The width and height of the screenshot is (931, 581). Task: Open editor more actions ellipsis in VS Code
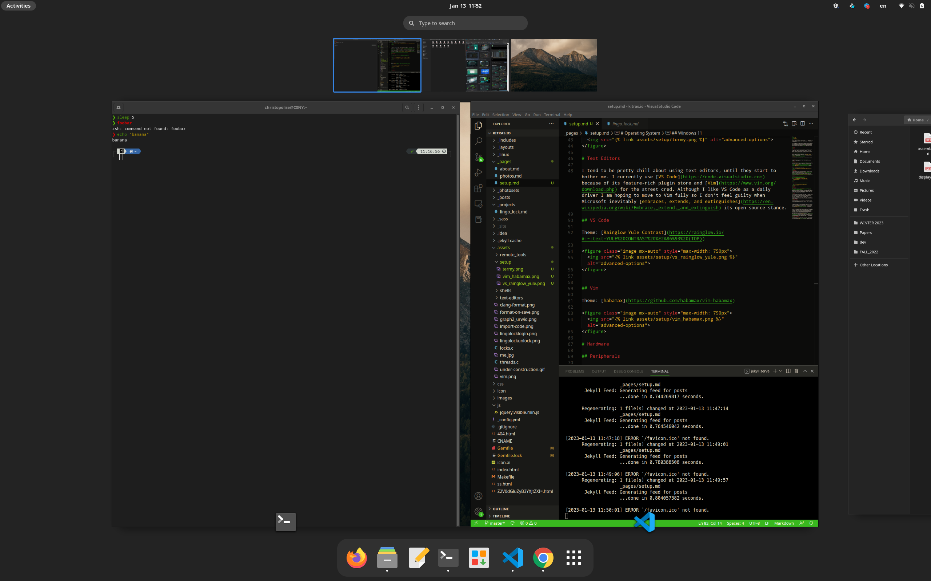click(x=811, y=124)
